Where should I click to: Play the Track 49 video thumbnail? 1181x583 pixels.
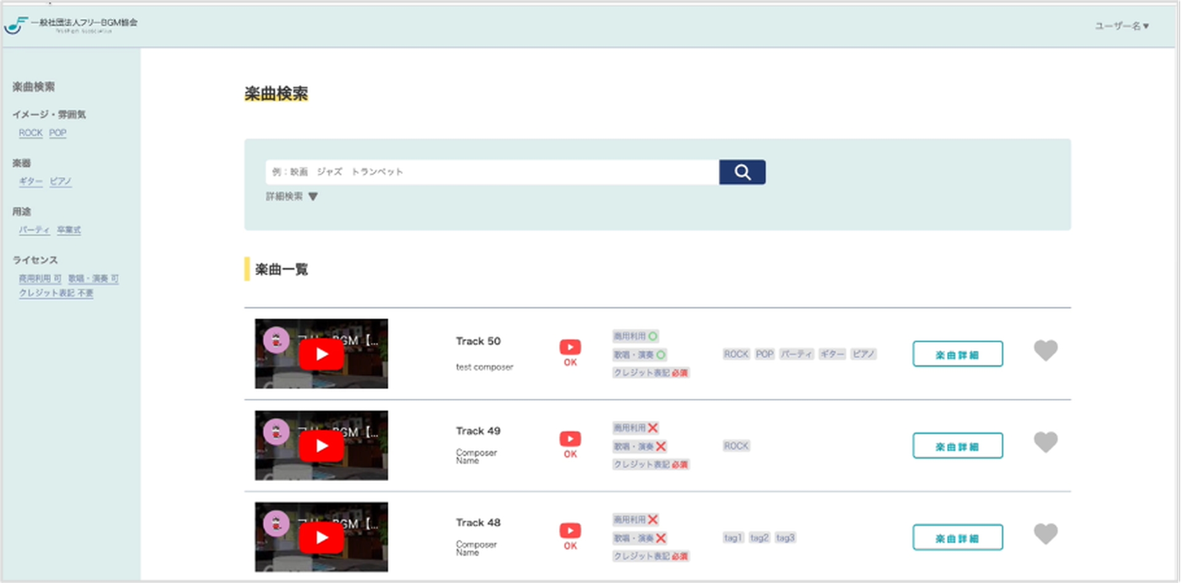click(x=321, y=445)
